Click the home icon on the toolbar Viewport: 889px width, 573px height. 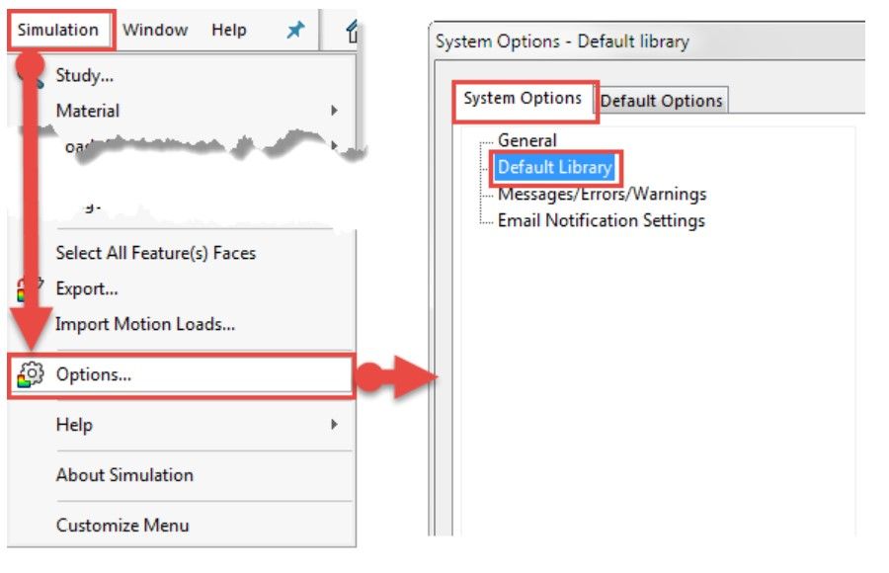coord(352,31)
